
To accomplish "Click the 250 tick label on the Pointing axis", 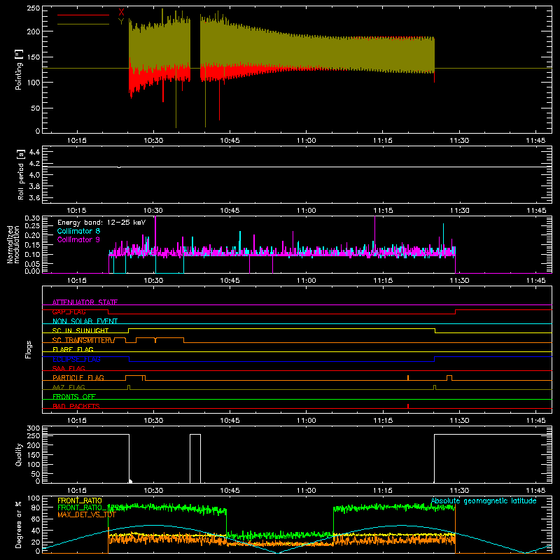I will click(x=34, y=8).
